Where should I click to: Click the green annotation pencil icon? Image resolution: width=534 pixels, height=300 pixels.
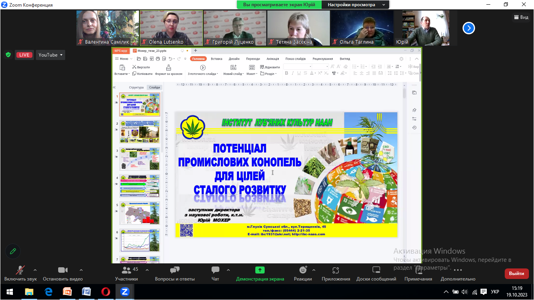(13, 251)
